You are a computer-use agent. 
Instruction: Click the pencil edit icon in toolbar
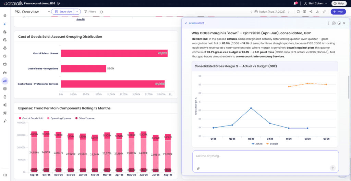(x=324, y=12)
